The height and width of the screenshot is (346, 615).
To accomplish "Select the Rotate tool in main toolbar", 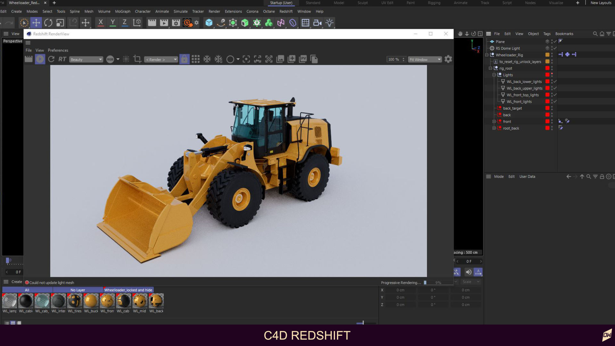I will (x=48, y=23).
